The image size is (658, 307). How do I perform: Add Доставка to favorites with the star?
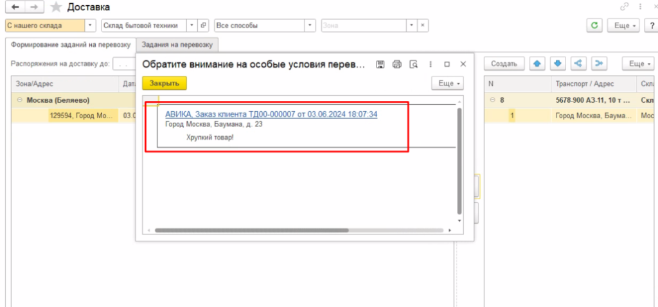[x=57, y=8]
